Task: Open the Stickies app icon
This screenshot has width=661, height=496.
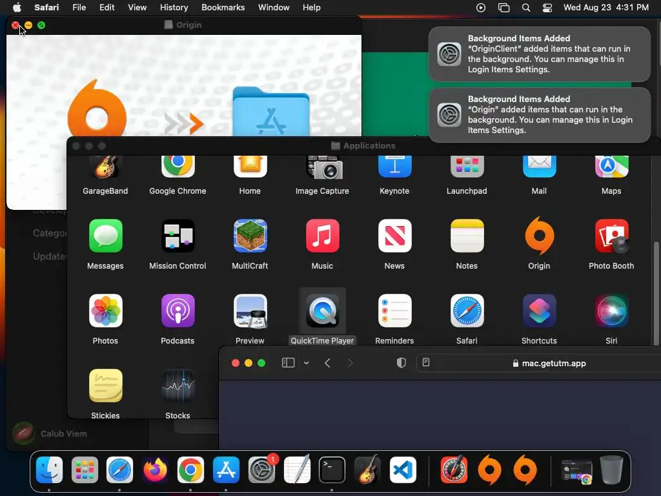Action: [x=105, y=386]
